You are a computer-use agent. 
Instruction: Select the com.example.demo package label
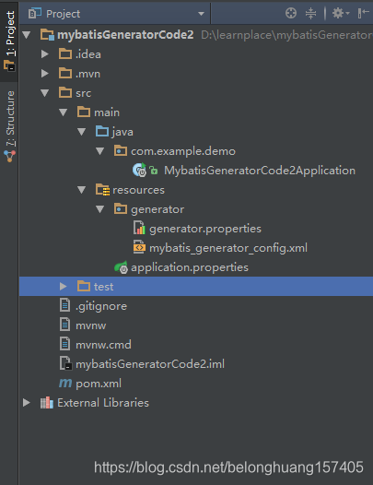click(x=183, y=151)
